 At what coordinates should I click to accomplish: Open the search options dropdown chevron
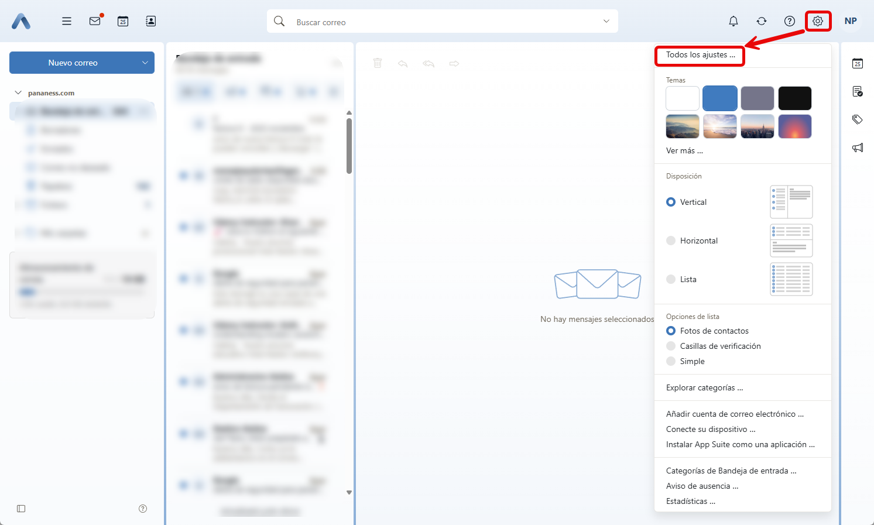point(606,21)
